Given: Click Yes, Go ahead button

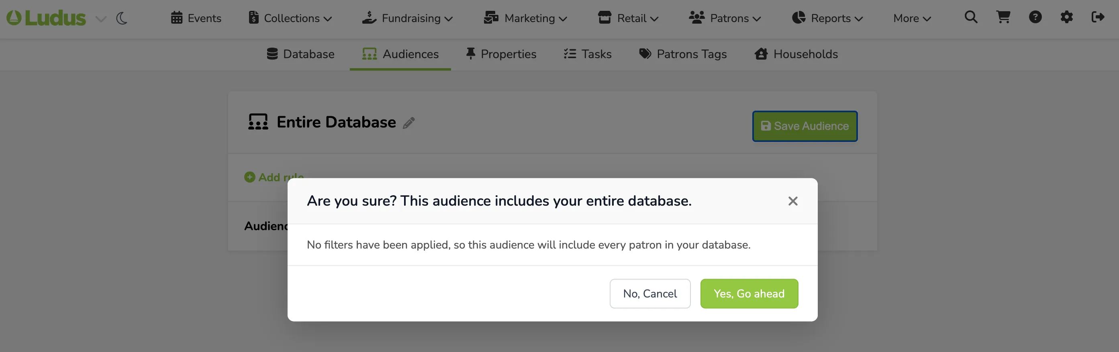Looking at the screenshot, I should pyautogui.click(x=749, y=294).
